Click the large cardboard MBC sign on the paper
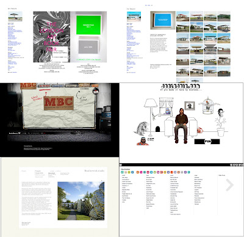 (59, 103)
